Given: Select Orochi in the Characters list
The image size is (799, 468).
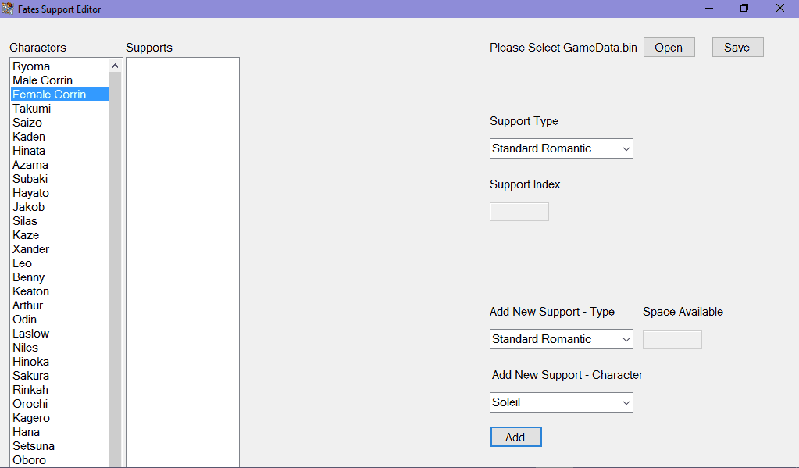Looking at the screenshot, I should [59, 404].
